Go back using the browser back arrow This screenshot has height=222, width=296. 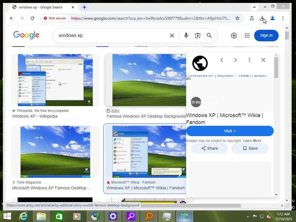[12, 18]
